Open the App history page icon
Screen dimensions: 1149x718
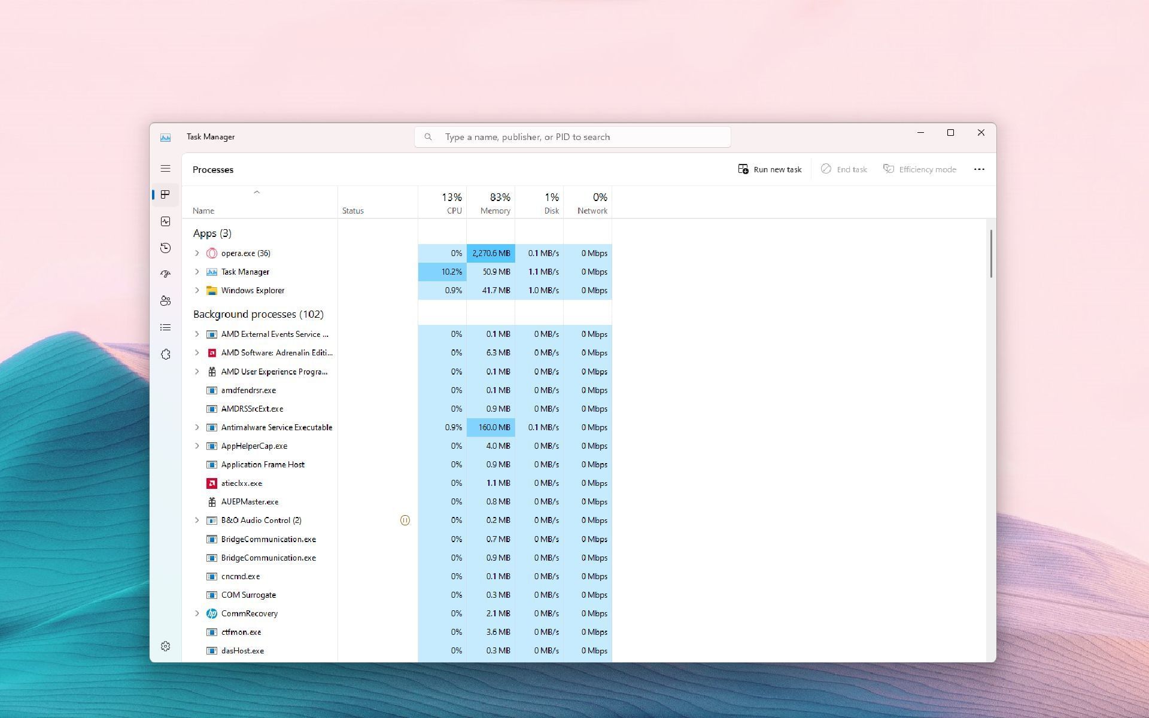[166, 248]
